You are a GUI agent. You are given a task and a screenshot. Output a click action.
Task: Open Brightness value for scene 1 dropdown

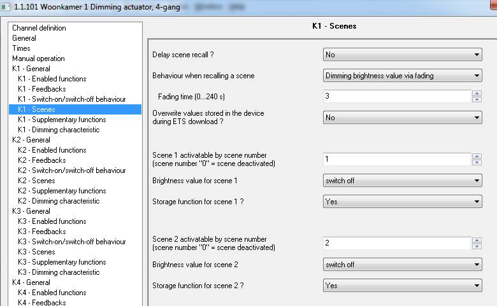(402, 181)
